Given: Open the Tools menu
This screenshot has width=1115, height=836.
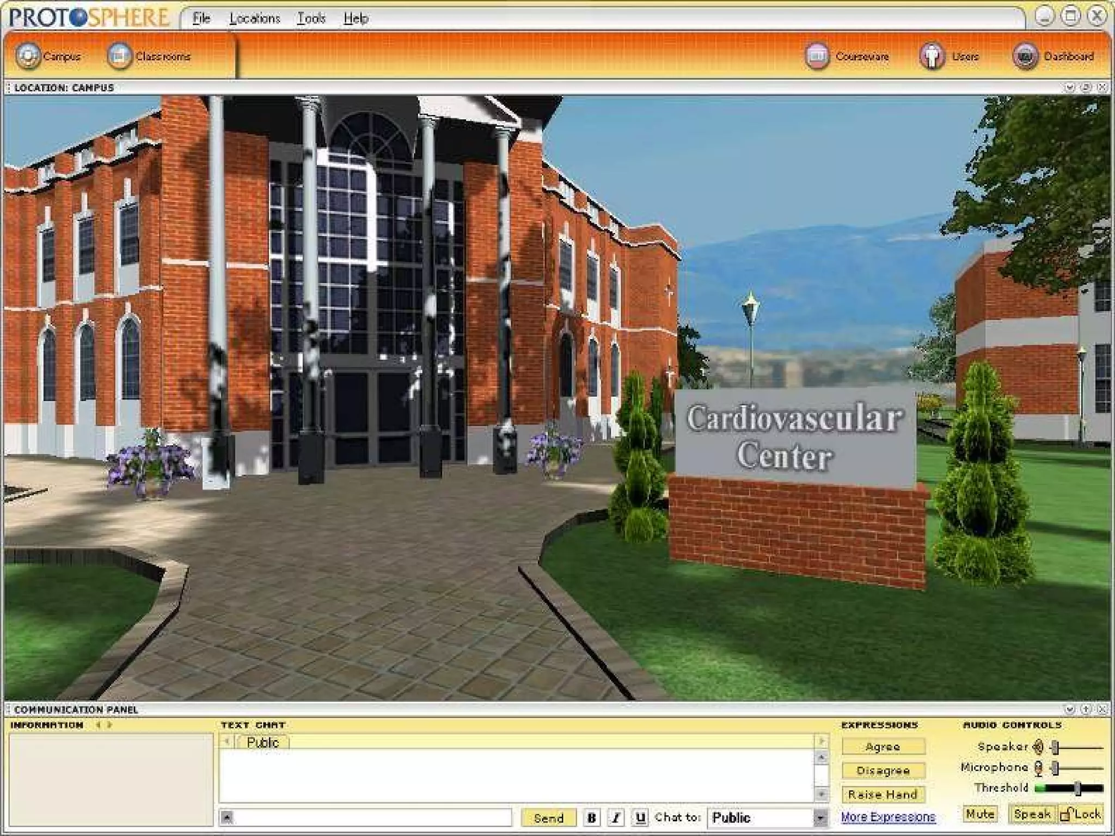Looking at the screenshot, I should click(311, 19).
